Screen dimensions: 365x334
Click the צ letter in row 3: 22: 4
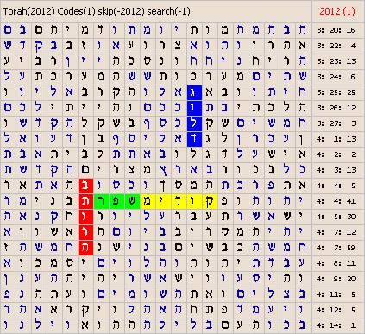tap(179, 46)
